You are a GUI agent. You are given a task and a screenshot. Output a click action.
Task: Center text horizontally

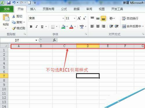(98, 26)
